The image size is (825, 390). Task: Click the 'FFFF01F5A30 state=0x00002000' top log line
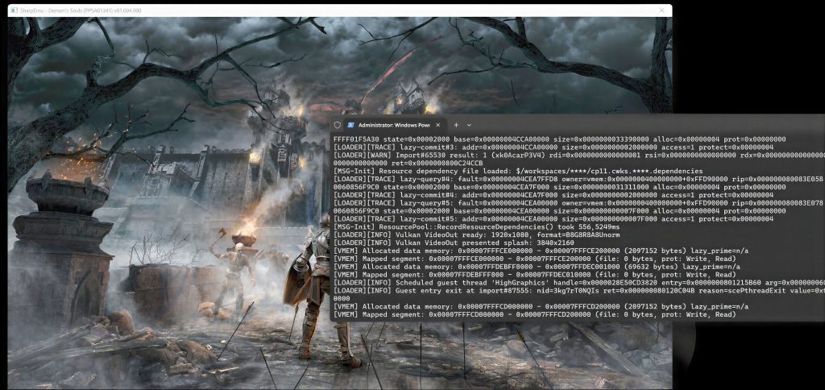click(560, 139)
